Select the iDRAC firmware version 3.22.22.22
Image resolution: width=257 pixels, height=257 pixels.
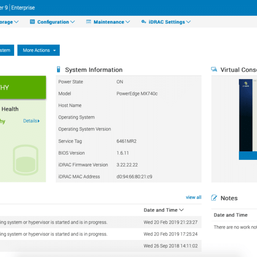(x=127, y=165)
